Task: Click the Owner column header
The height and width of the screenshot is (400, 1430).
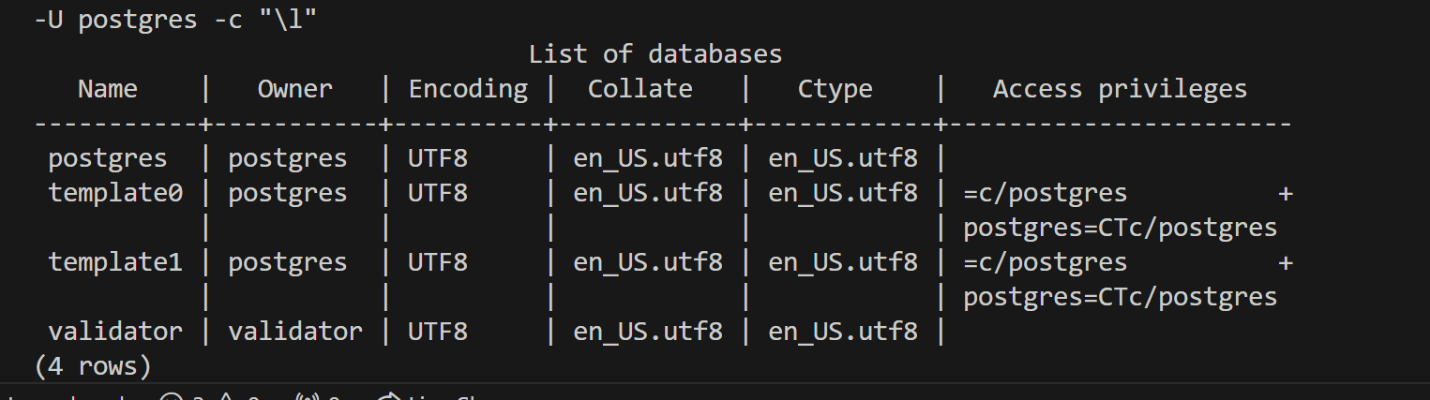Action: coord(295,89)
